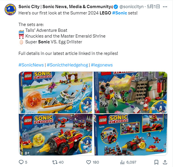Open the three-dot more options menu
The image size is (173, 167).
pyautogui.click(x=165, y=7)
